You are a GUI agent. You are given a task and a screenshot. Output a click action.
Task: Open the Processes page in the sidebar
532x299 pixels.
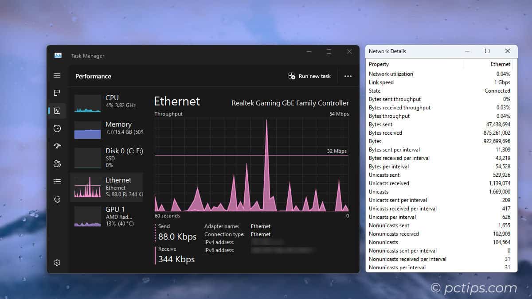tap(57, 93)
